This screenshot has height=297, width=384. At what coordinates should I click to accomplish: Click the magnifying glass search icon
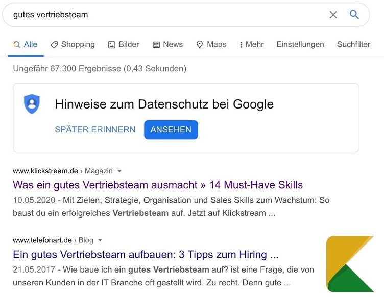pos(354,15)
